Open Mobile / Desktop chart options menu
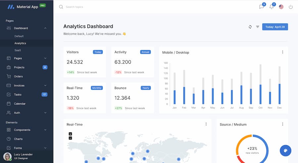 coord(282,52)
